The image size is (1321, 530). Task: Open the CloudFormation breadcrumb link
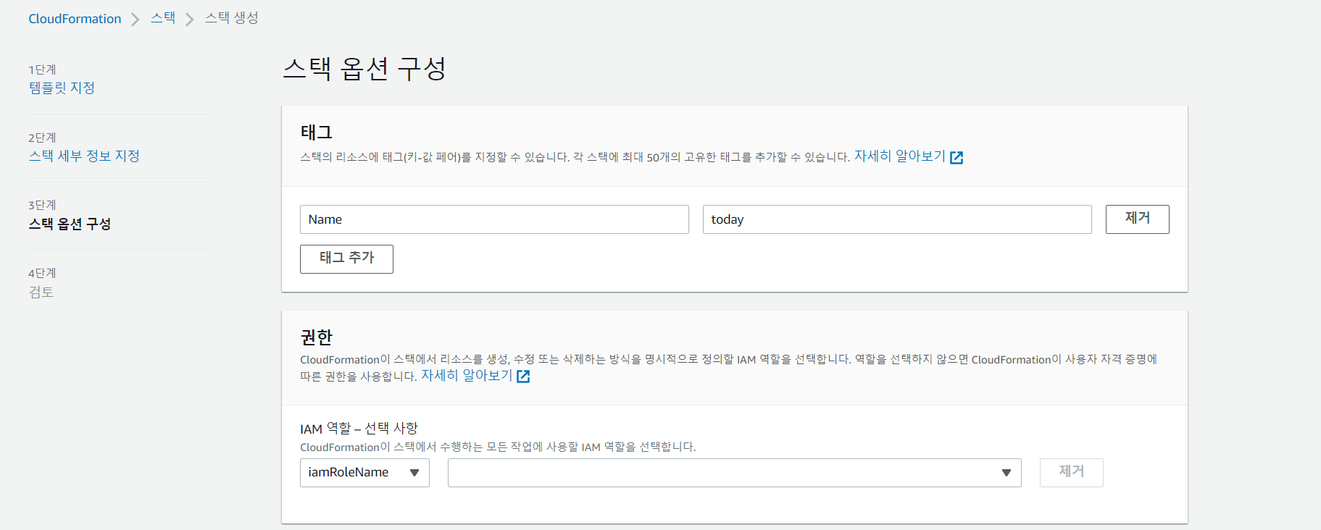[75, 19]
